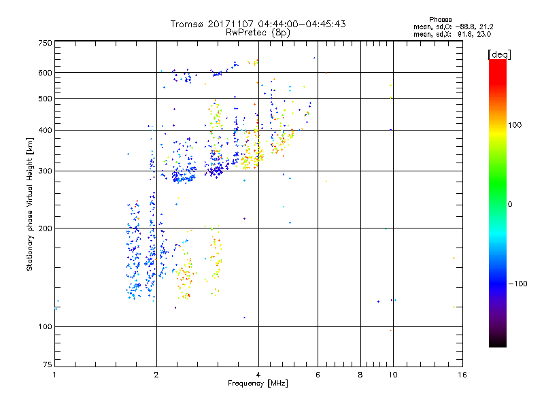The width and height of the screenshot is (544, 408).
Task: Click the y-axis tick '100'
Action: (x=45, y=327)
